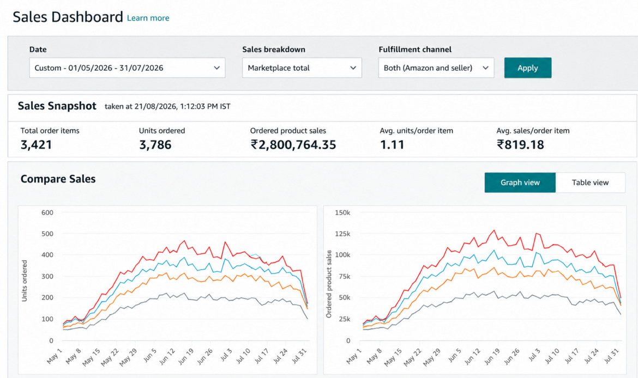Image resolution: width=638 pixels, height=378 pixels.
Task: Switch to Graph view tab
Action: 520,182
